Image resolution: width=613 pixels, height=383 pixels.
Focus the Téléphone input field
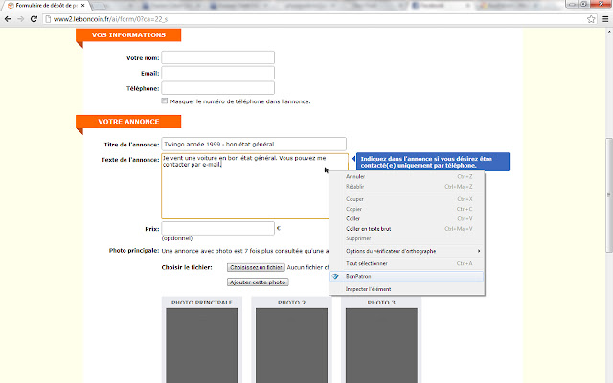coord(217,88)
